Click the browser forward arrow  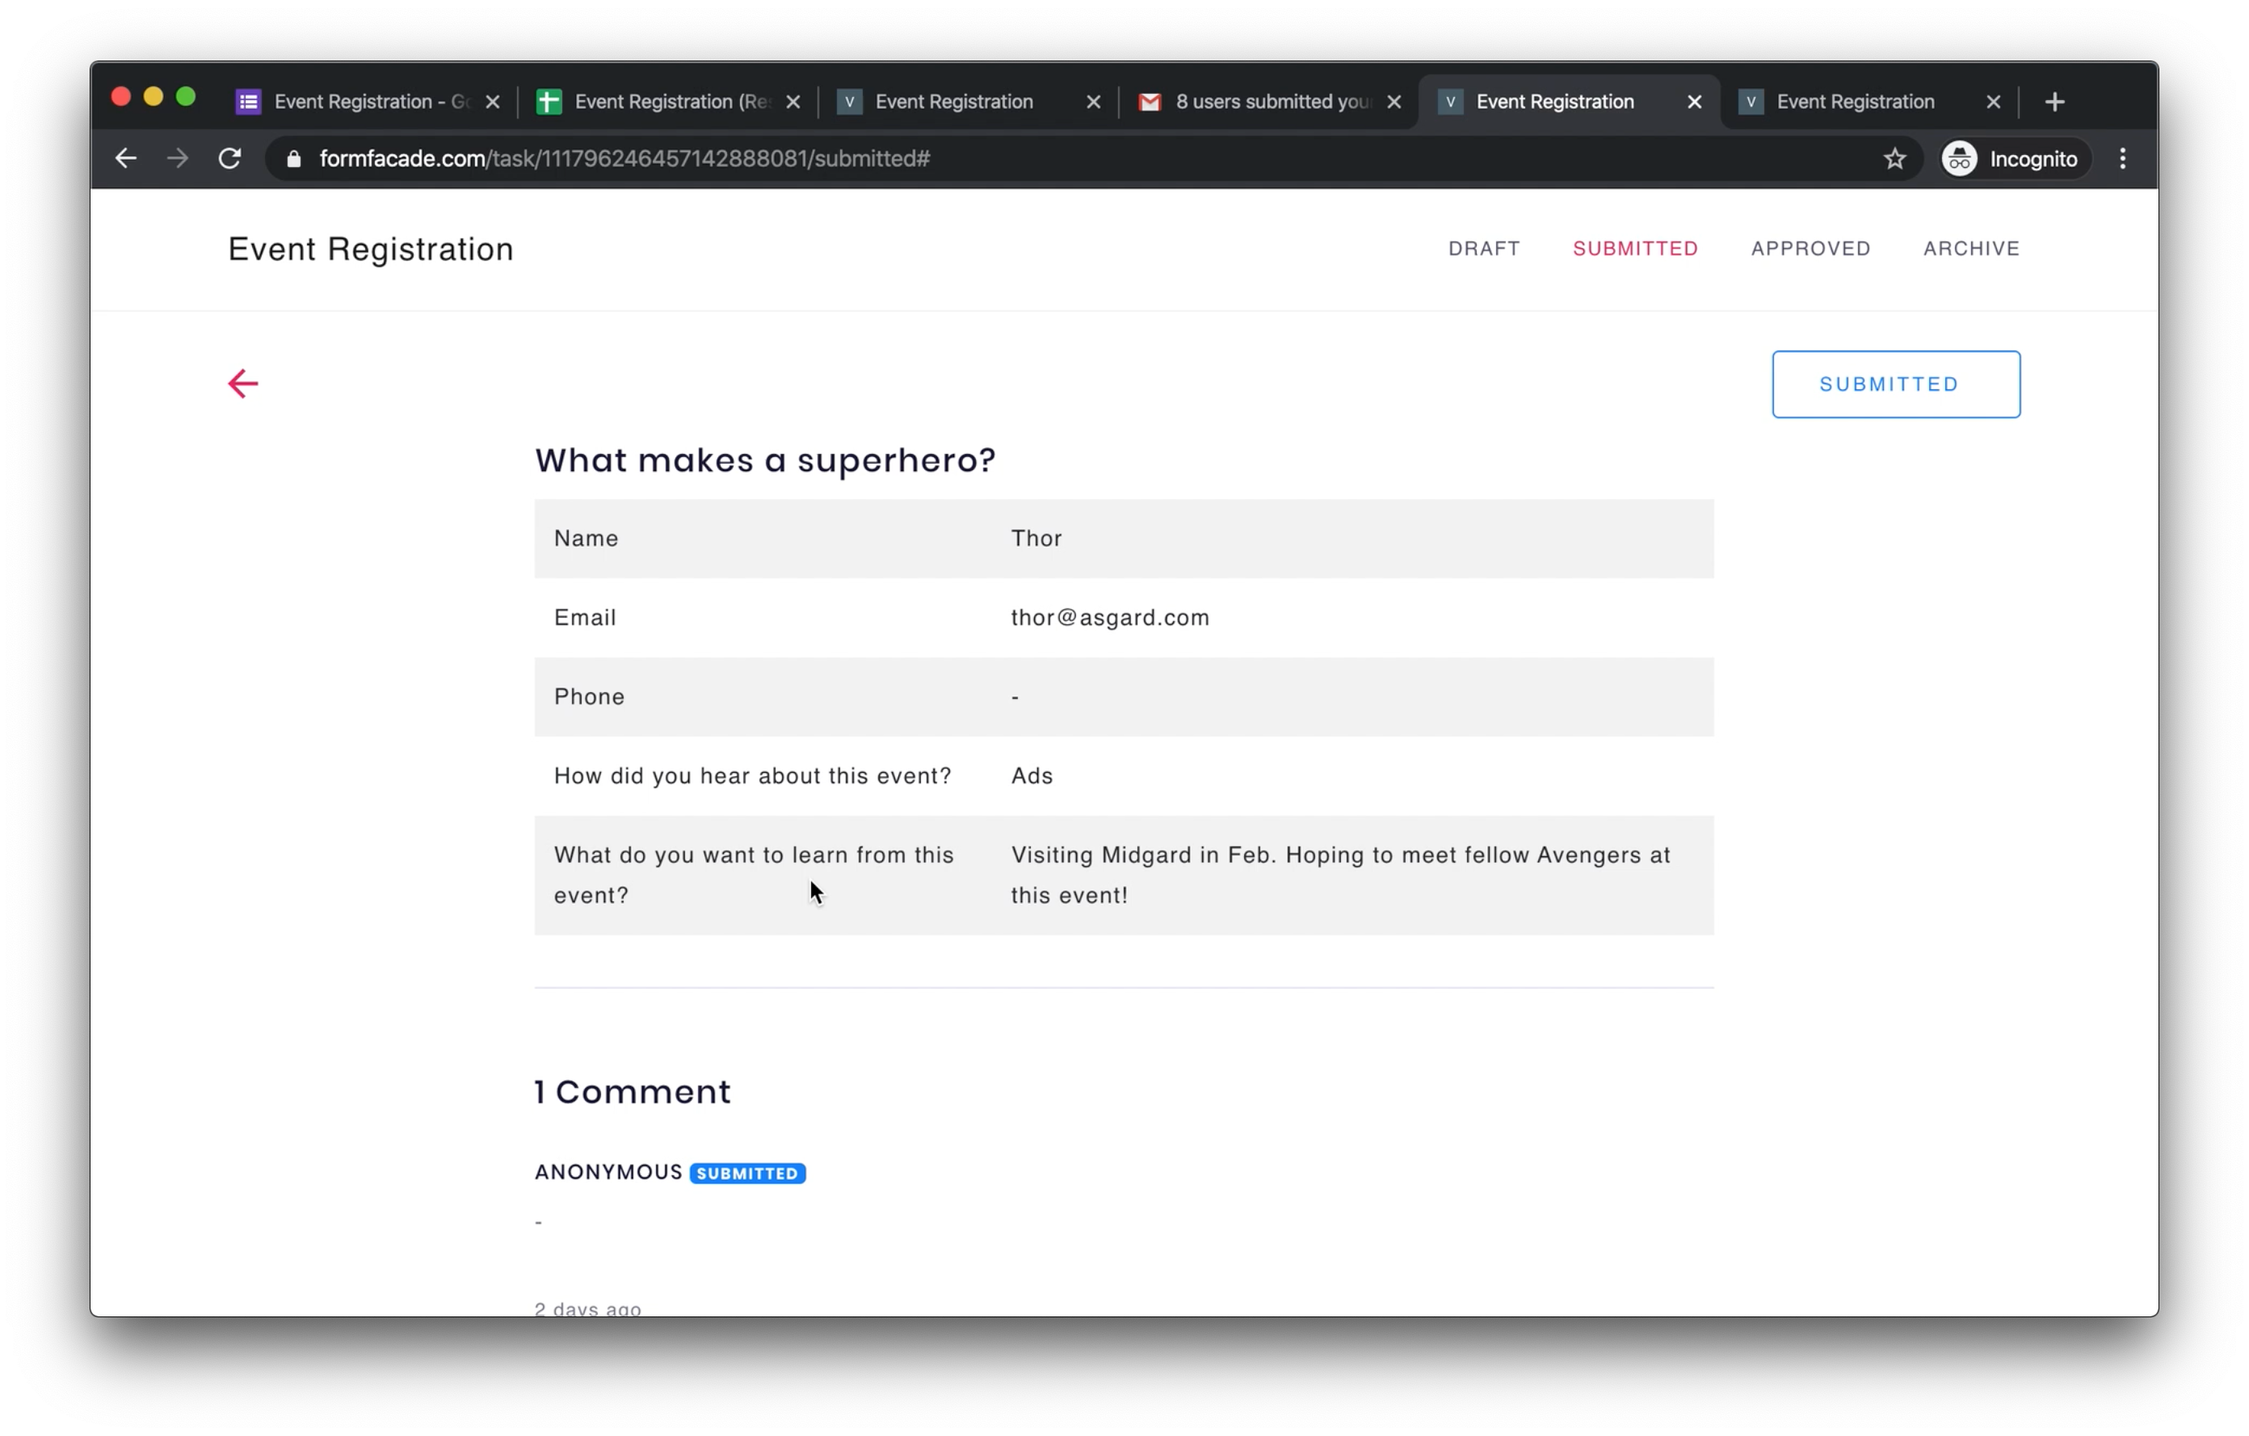pos(177,157)
